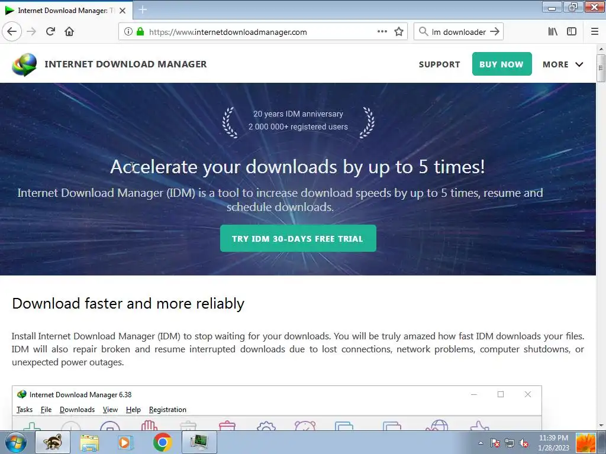Click the IDM globe logo
The image size is (606, 454).
[24, 64]
